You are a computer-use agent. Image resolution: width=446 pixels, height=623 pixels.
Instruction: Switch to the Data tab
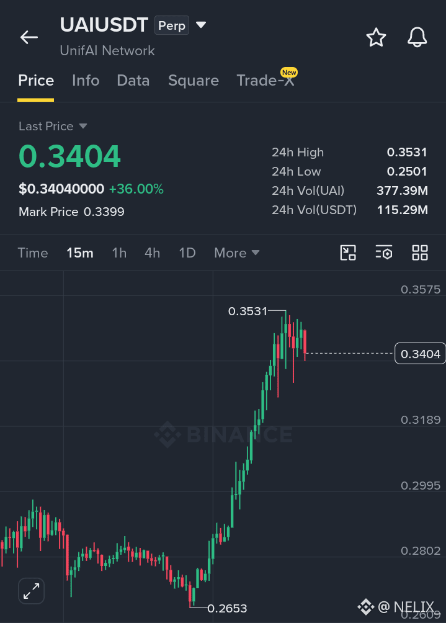point(133,81)
